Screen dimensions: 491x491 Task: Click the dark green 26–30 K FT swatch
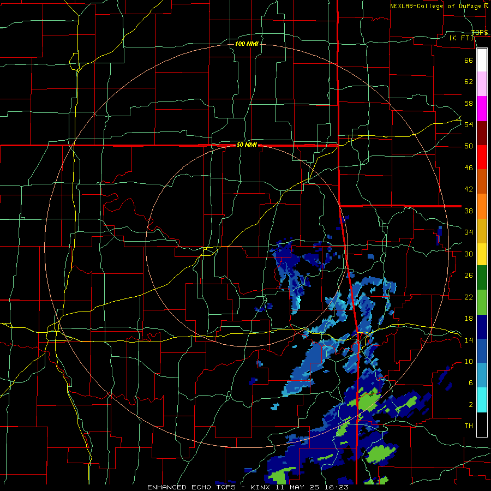pyautogui.click(x=482, y=278)
